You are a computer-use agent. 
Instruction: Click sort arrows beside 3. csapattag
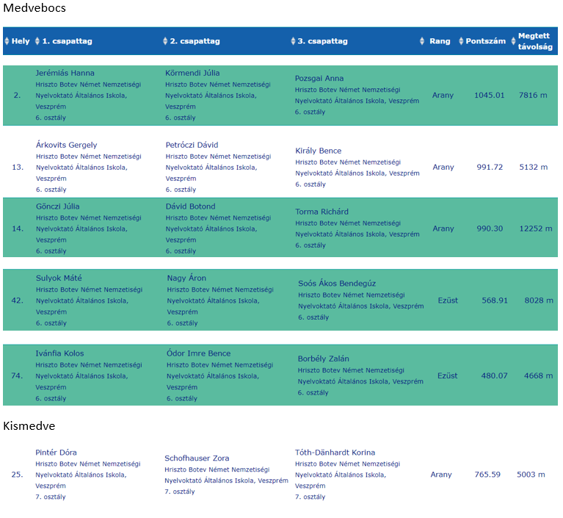pos(293,41)
